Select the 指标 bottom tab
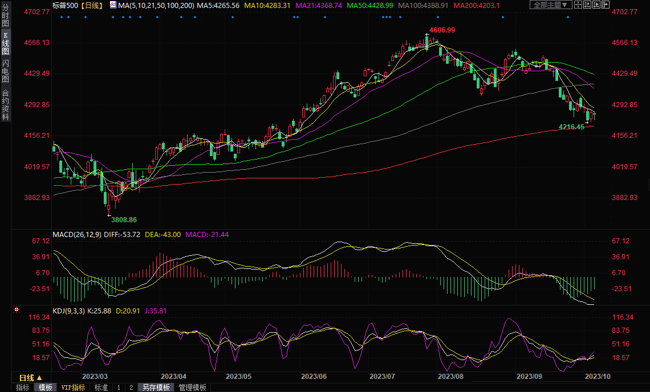 [22, 387]
